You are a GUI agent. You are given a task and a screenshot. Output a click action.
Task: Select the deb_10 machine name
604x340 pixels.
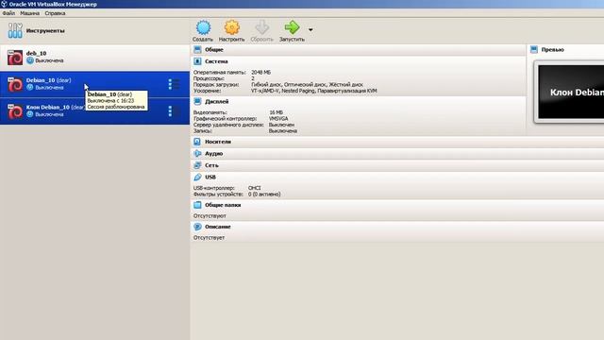(x=36, y=53)
